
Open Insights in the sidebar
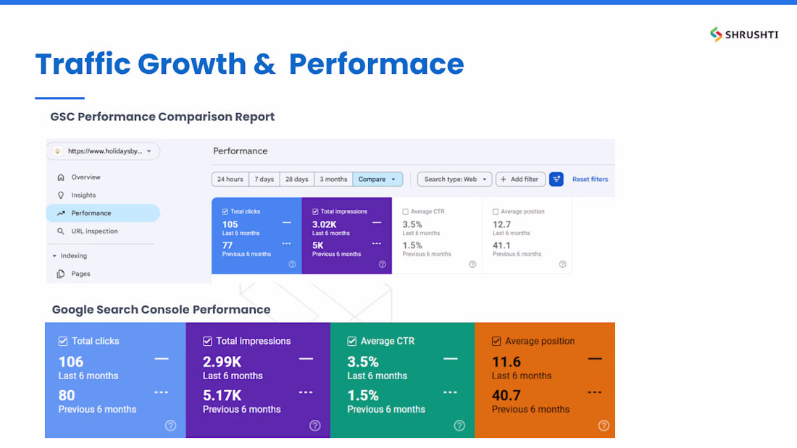[103, 195]
